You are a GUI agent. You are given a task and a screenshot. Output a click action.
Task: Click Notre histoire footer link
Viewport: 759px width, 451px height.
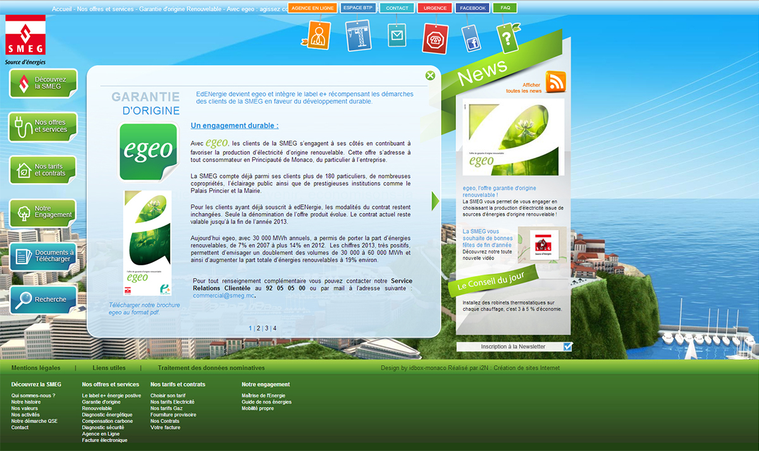pyautogui.click(x=26, y=402)
